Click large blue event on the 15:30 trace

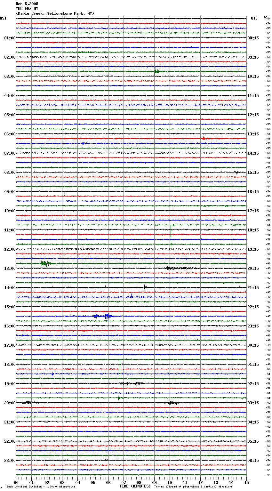(x=108, y=316)
